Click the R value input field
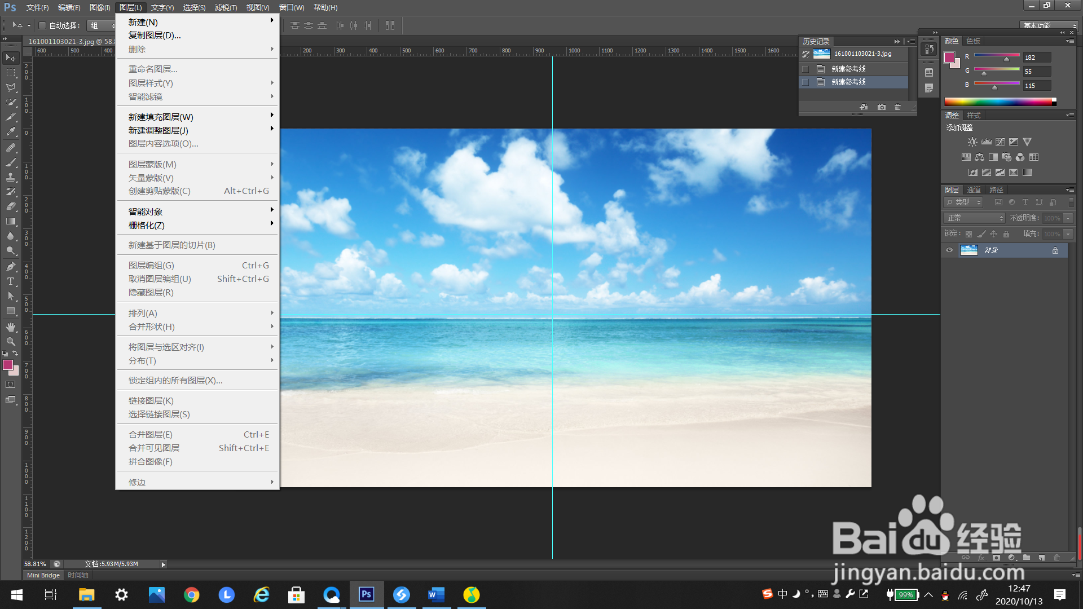Screen dimensions: 1083x609 pyautogui.click(x=1037, y=58)
